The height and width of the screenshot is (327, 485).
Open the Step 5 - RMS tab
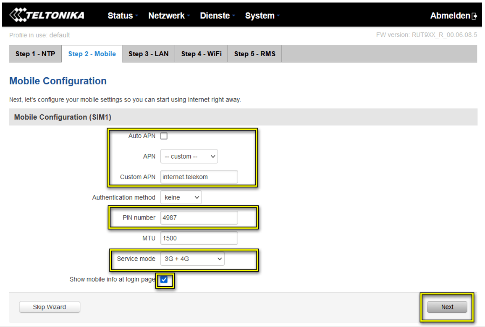(254, 54)
